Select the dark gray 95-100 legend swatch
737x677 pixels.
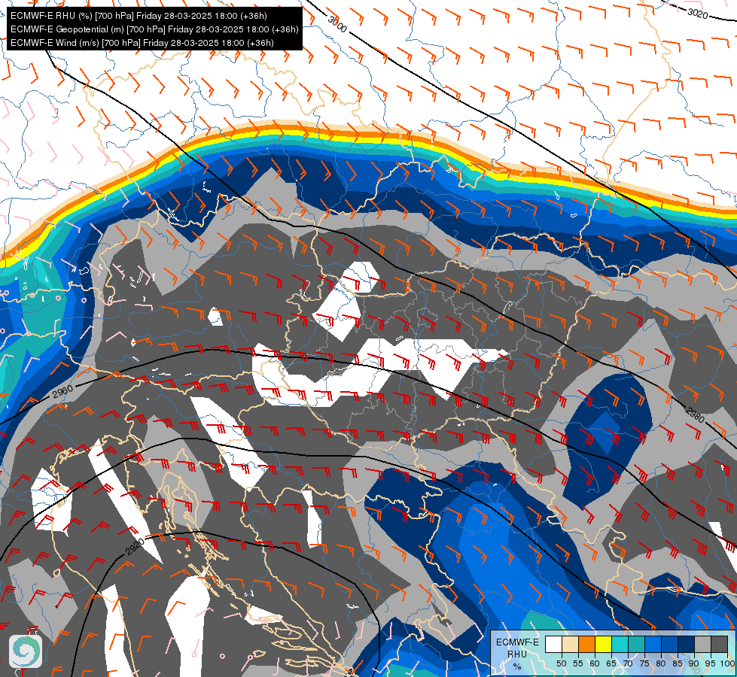click(720, 644)
